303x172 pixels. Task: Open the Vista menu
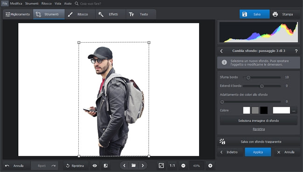click(x=58, y=3)
